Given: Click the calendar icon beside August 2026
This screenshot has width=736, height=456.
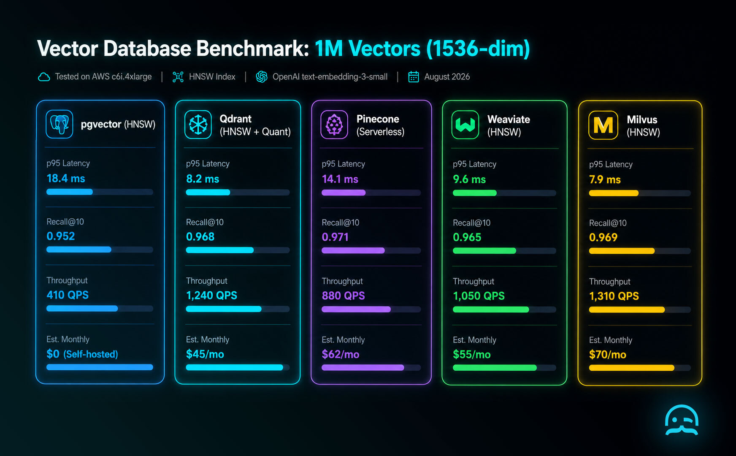Looking at the screenshot, I should [x=414, y=77].
